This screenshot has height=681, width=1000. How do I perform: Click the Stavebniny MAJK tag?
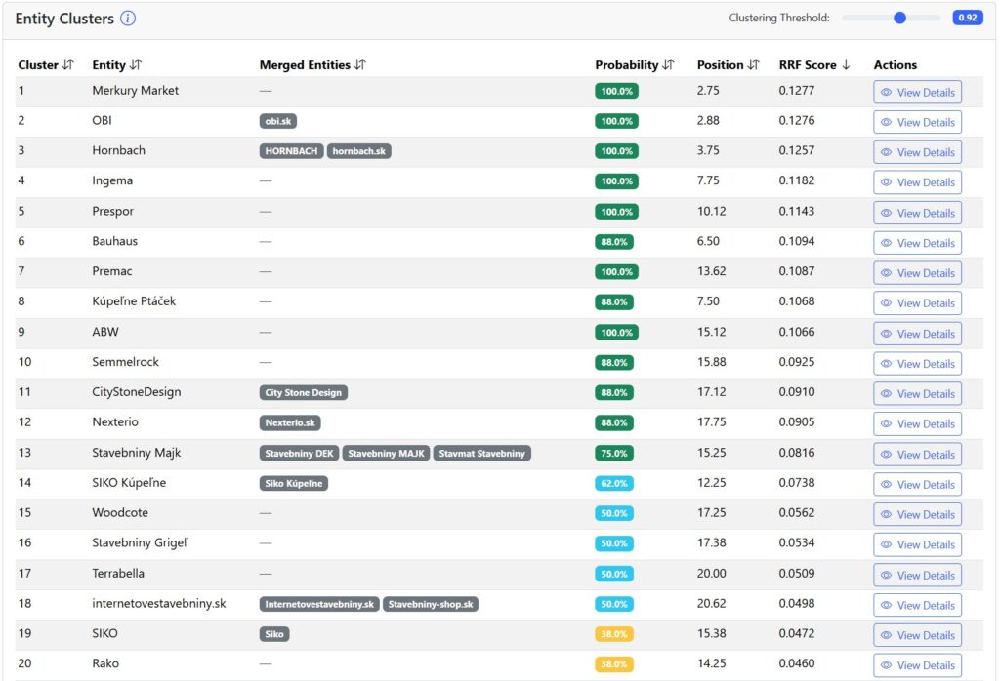click(x=387, y=453)
